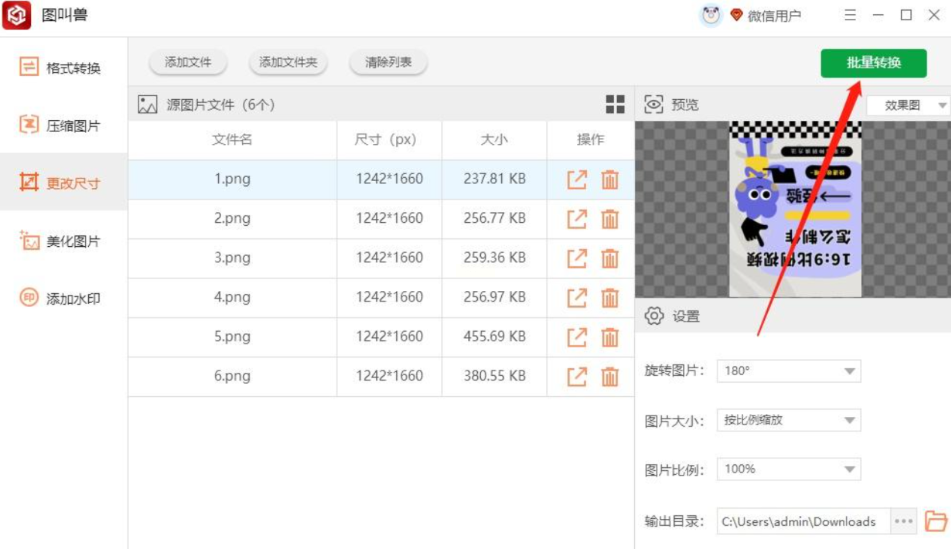Select the 4.png row in list
The width and height of the screenshot is (951, 549).
[232, 297]
